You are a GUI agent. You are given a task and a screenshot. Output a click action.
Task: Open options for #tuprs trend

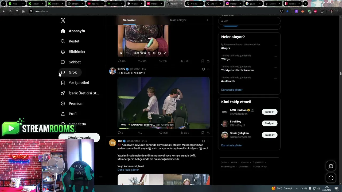276,45
